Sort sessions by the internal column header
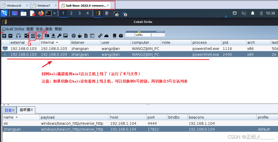278x142 pixels. [55, 42]
